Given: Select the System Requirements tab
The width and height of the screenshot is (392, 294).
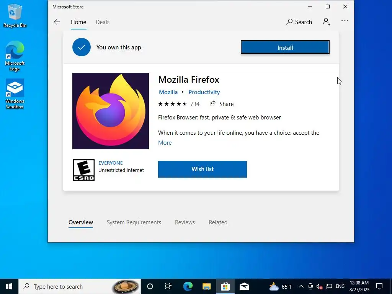Looking at the screenshot, I should [134, 222].
